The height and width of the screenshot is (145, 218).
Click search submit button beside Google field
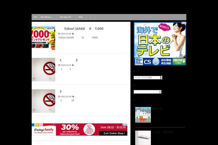(162, 78)
